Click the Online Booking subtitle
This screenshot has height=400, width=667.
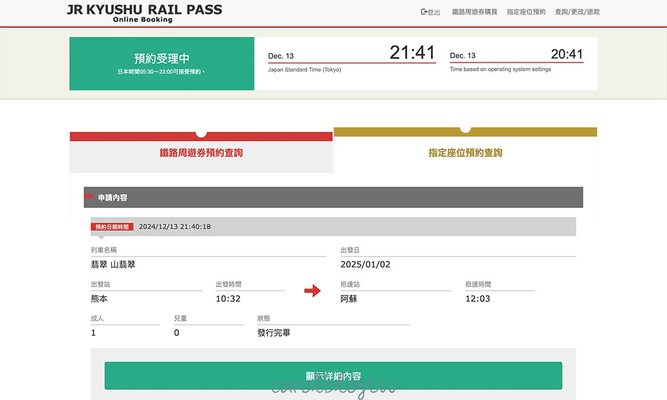143,19
